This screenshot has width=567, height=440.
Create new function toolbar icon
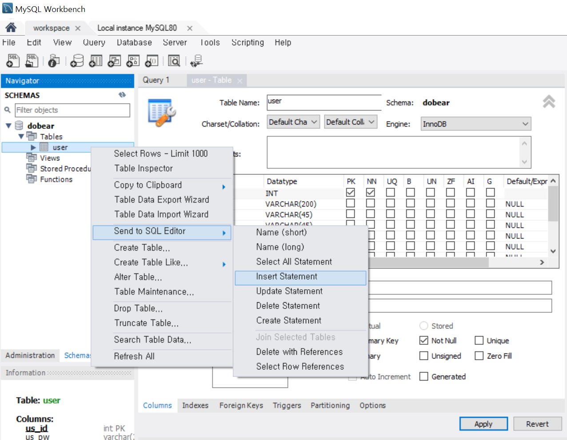152,61
